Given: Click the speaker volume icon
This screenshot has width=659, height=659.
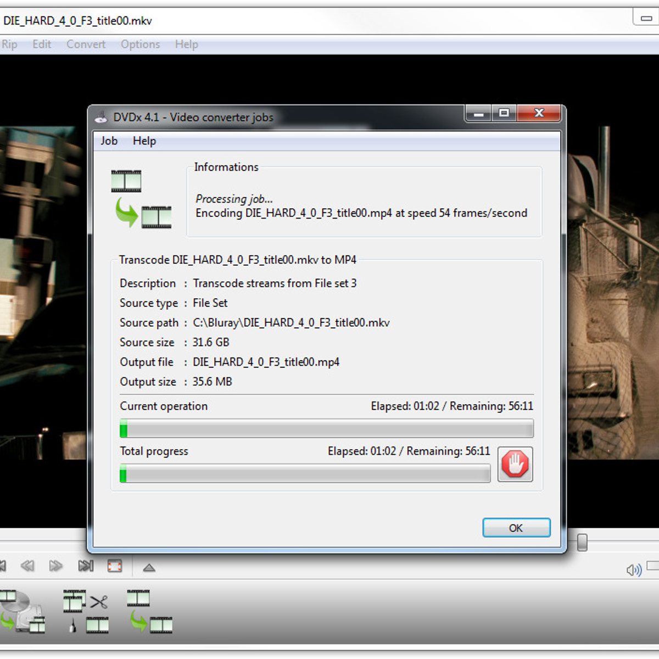Looking at the screenshot, I should (x=633, y=570).
